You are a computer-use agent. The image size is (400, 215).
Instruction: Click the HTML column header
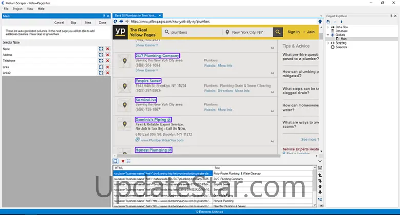point(163,168)
